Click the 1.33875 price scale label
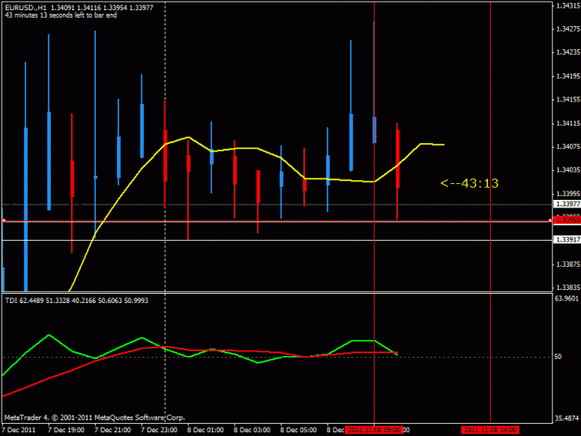 (x=568, y=264)
